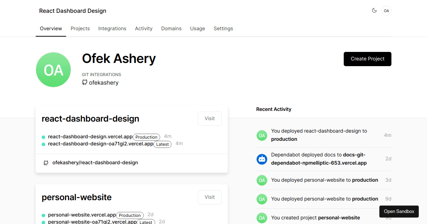The height and width of the screenshot is (224, 427).
Task: Toggle the Production badge on react-dashboard-design
Action: click(x=147, y=137)
